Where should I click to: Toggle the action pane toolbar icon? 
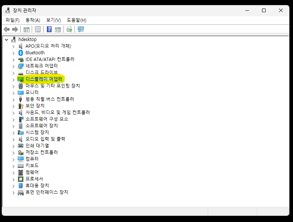coord(58,29)
